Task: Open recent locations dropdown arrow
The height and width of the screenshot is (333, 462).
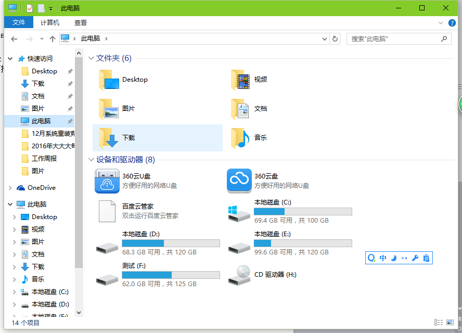Action: pyautogui.click(x=42, y=39)
